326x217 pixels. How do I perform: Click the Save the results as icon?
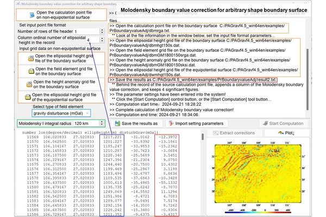(x=117, y=124)
